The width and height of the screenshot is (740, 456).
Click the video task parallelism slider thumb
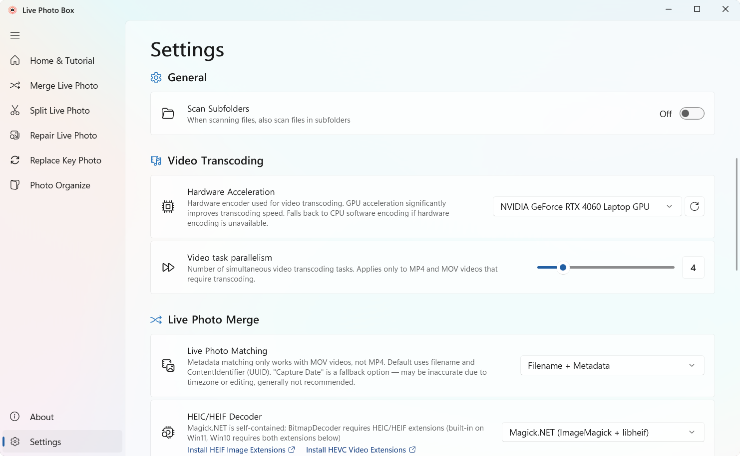[x=563, y=267]
